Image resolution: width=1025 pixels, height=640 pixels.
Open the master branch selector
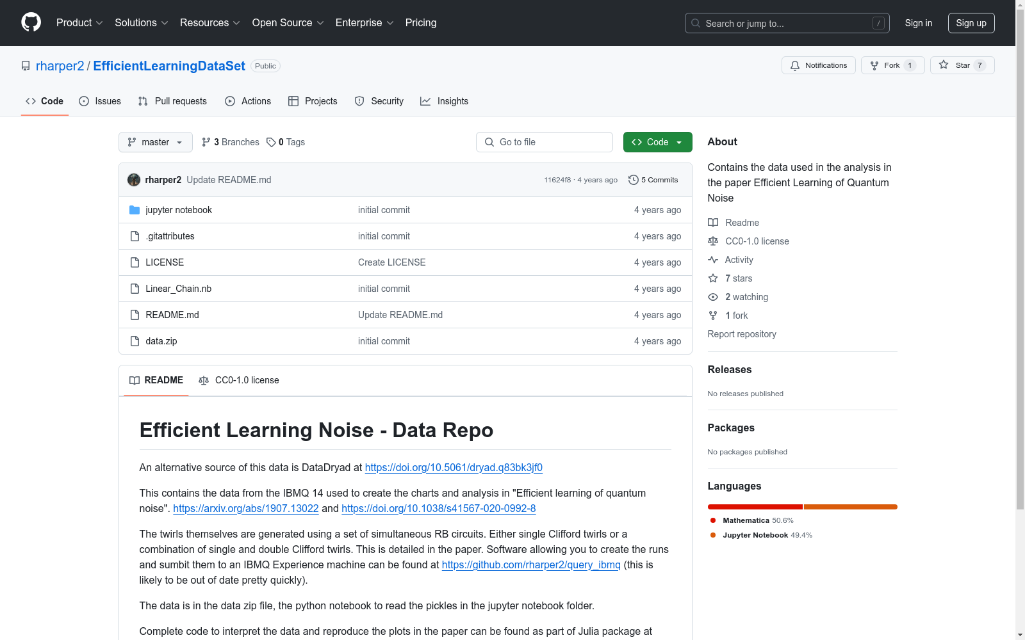click(x=156, y=142)
